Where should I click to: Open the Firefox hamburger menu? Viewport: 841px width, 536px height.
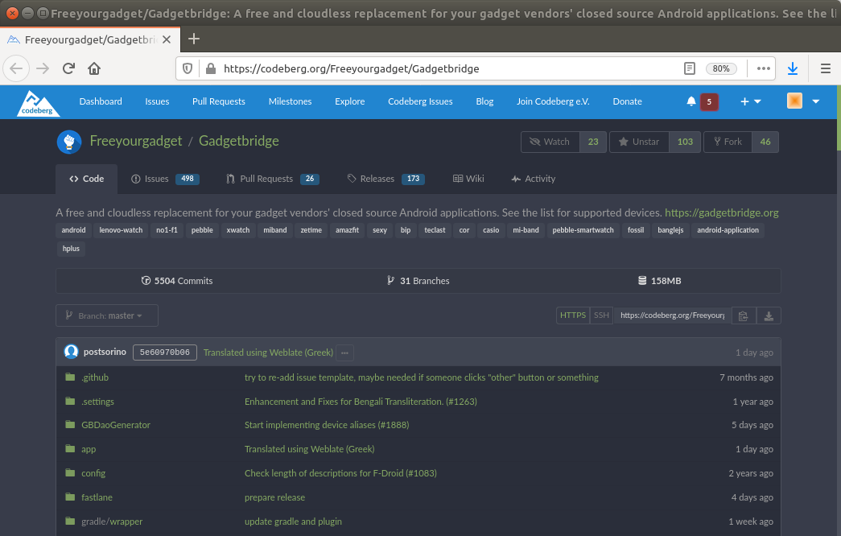click(826, 68)
